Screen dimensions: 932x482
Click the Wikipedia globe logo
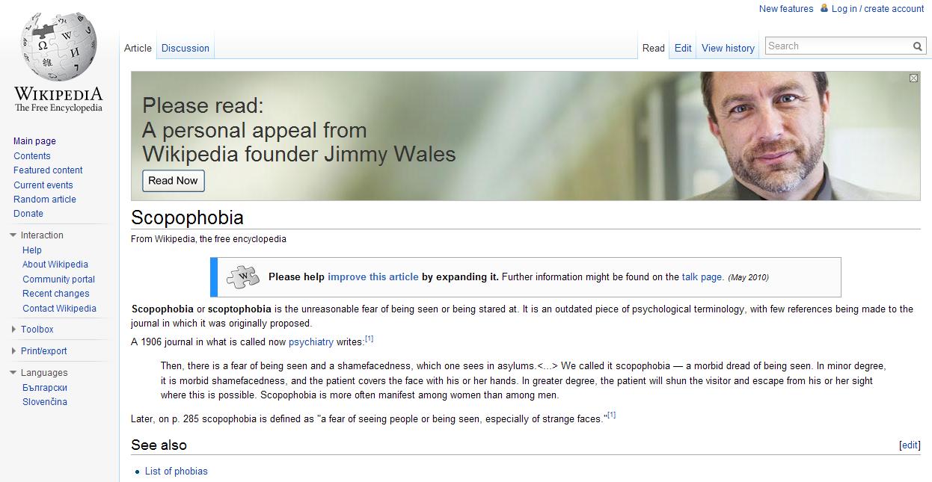pos(58,47)
